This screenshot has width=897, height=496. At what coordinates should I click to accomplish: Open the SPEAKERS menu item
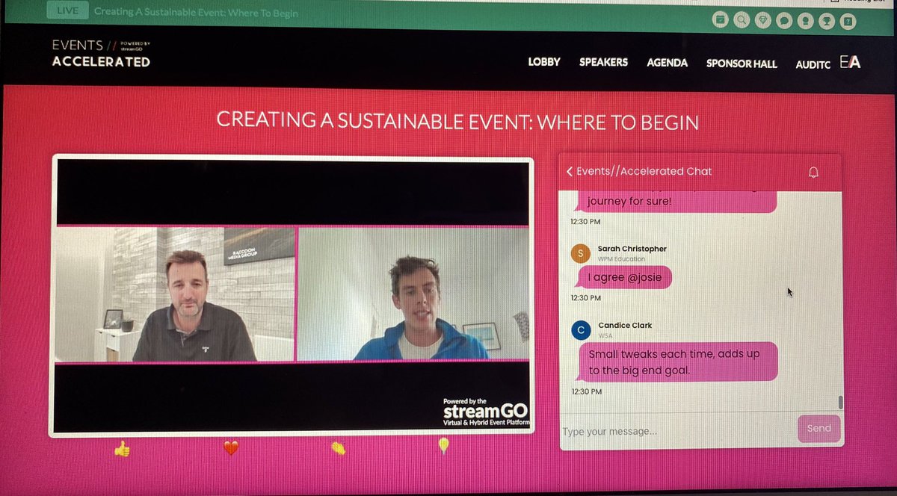[x=603, y=63]
